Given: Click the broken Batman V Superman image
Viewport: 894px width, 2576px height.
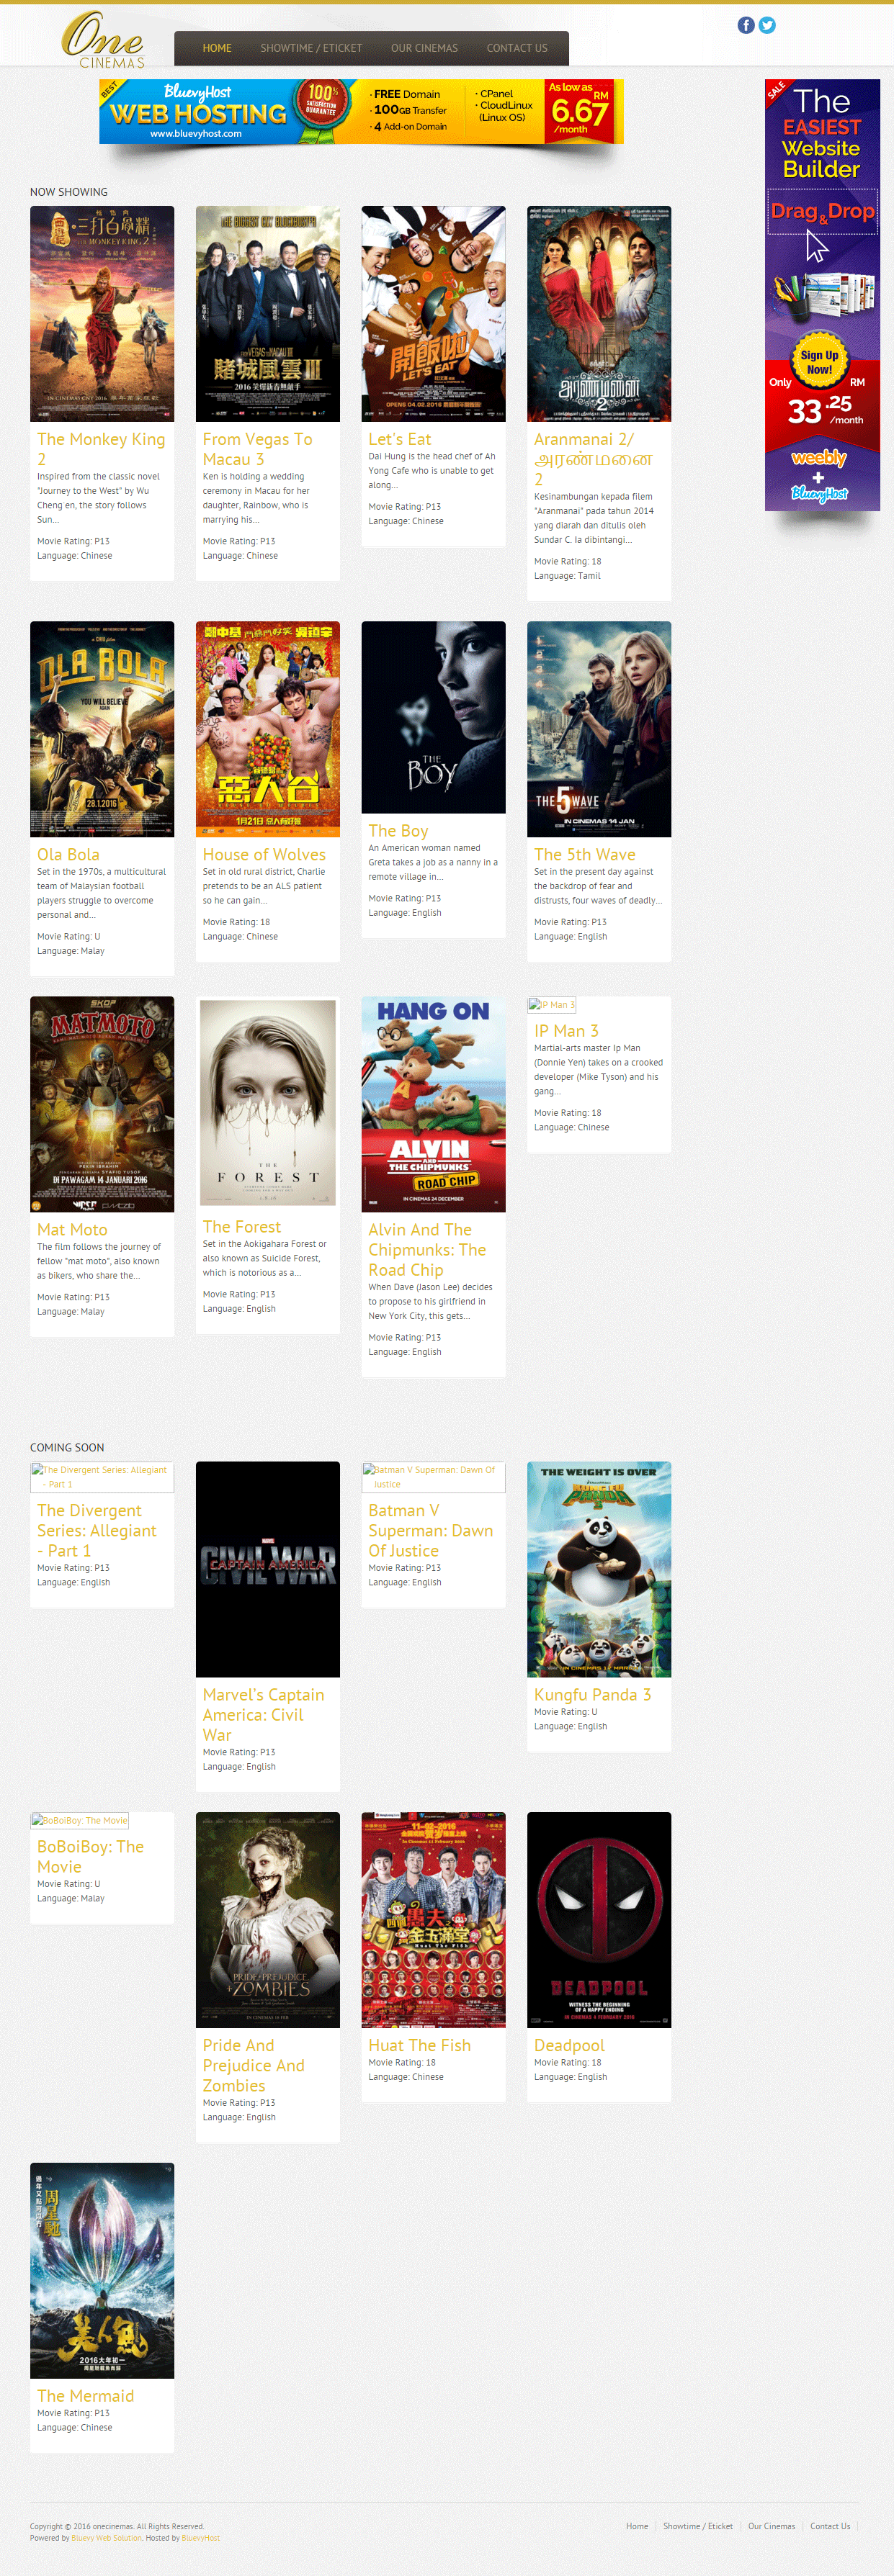Looking at the screenshot, I should click(x=434, y=1477).
